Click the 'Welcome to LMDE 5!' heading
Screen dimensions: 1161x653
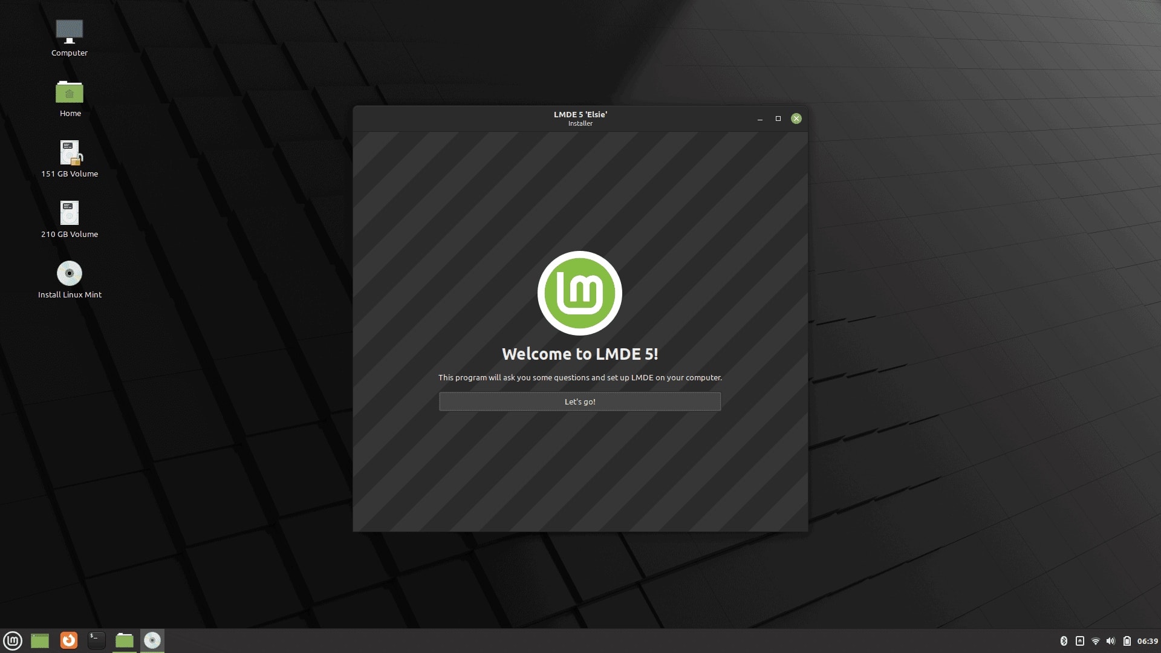580,354
